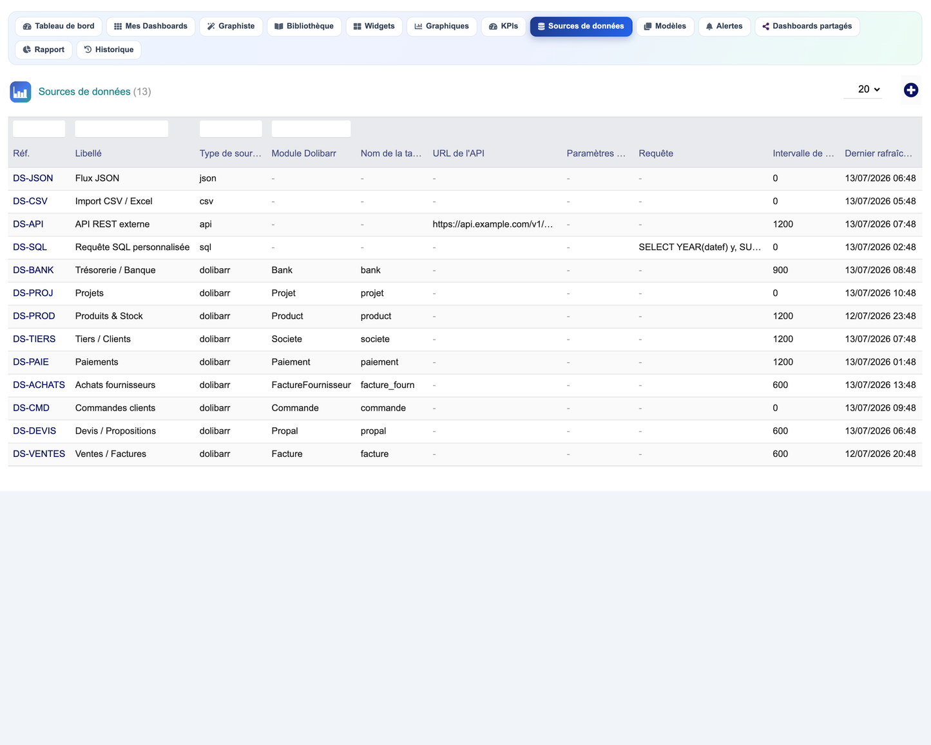Click the 'Import CSV / Excel' label
Image resolution: width=931 pixels, height=745 pixels.
113,201
